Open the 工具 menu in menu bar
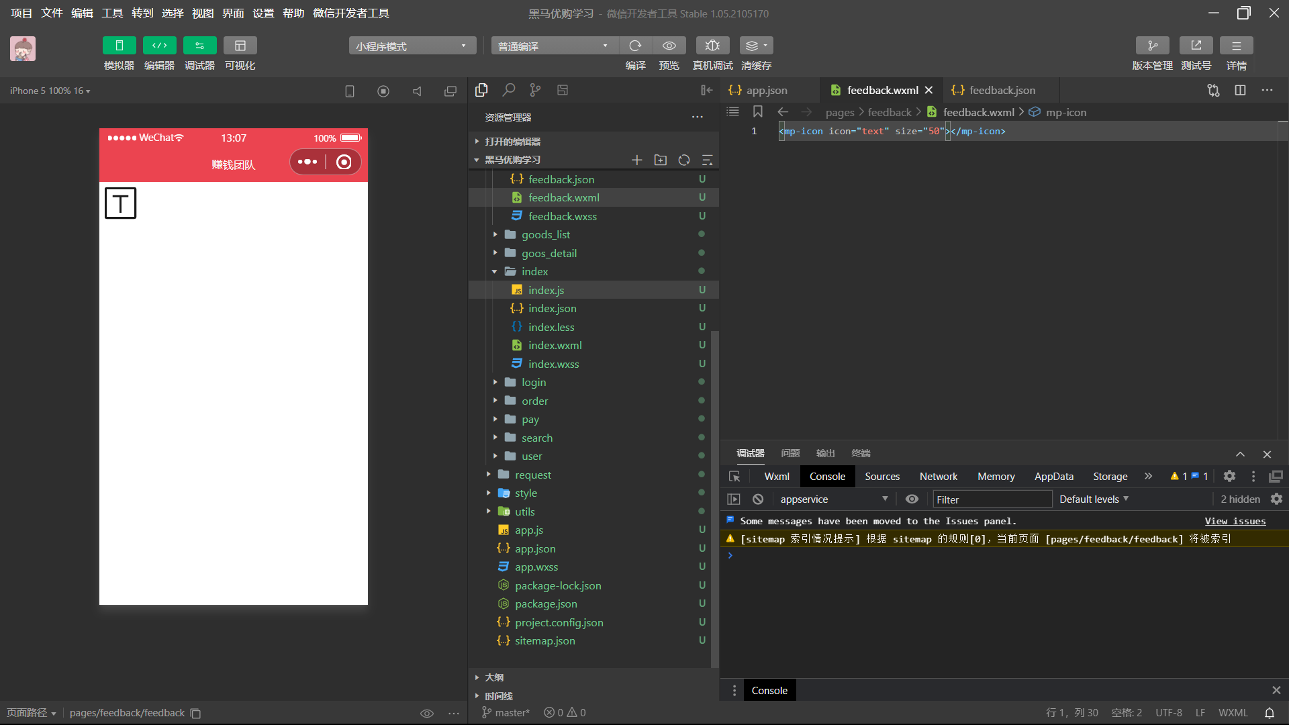Image resolution: width=1289 pixels, height=725 pixels. pyautogui.click(x=112, y=13)
